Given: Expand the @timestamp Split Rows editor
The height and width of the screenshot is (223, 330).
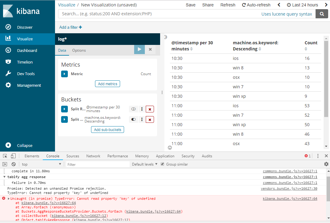Looking at the screenshot, I should point(64,109).
